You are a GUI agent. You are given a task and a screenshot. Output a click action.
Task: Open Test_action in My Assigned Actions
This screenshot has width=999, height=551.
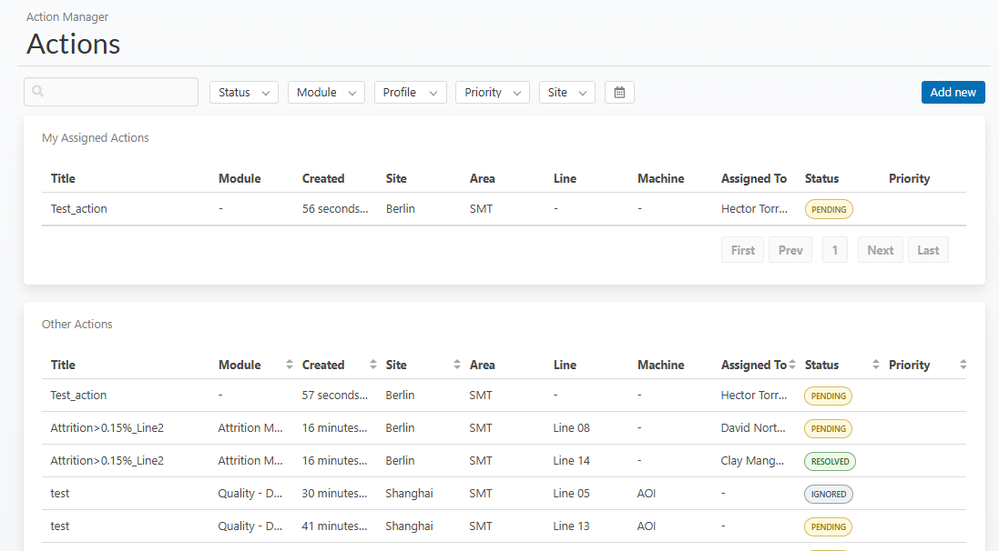[79, 209]
